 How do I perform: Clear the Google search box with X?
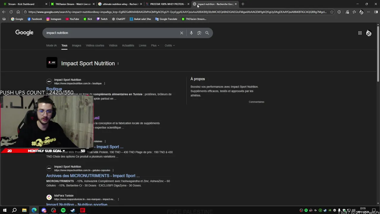pos(182,33)
